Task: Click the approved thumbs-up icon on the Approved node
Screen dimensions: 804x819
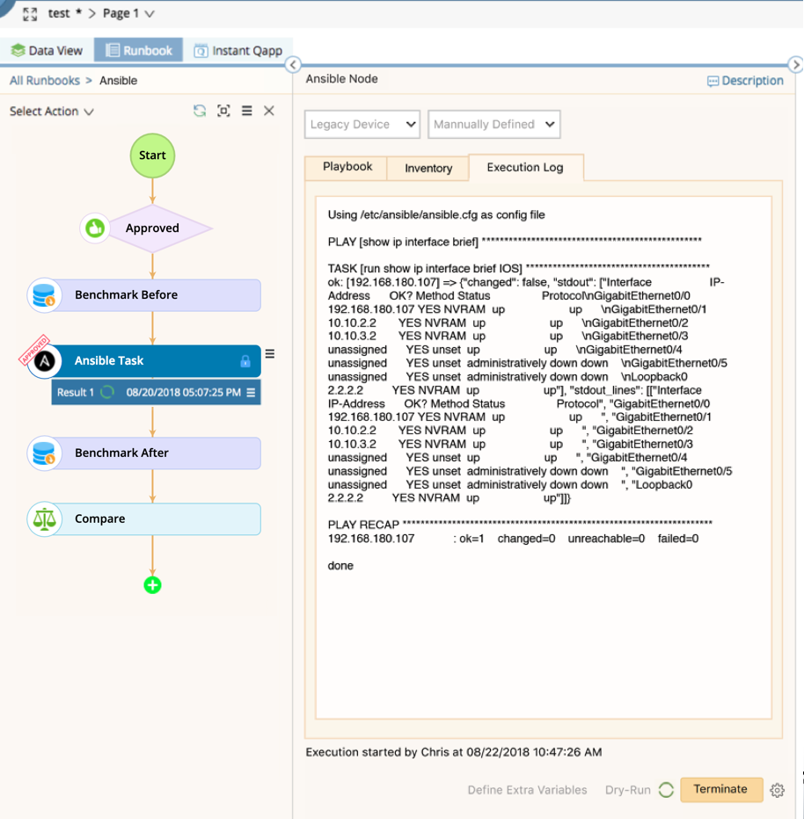Action: pos(95,228)
